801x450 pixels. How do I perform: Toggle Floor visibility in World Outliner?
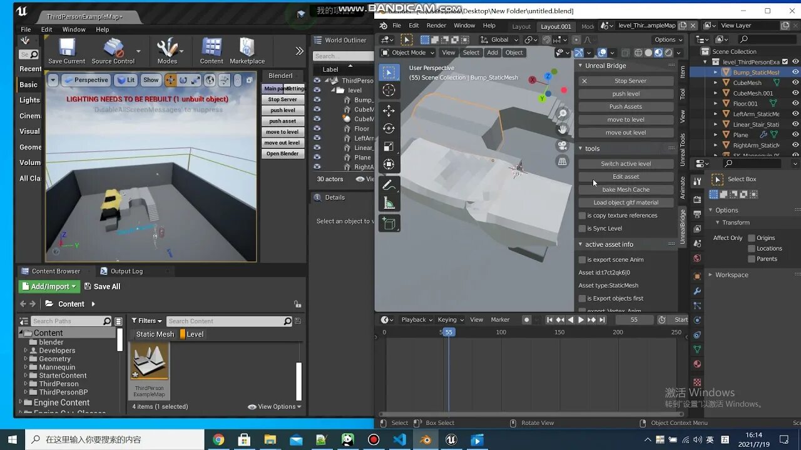pos(317,129)
